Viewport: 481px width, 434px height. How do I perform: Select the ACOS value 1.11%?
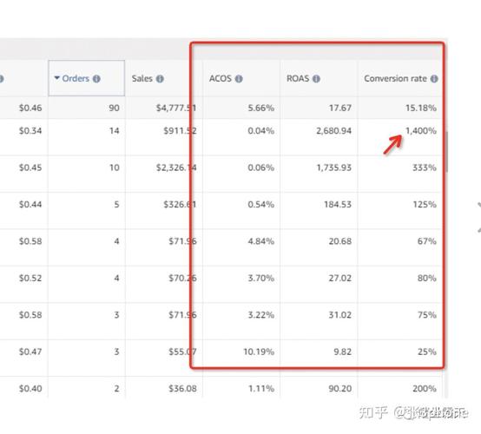coord(260,389)
